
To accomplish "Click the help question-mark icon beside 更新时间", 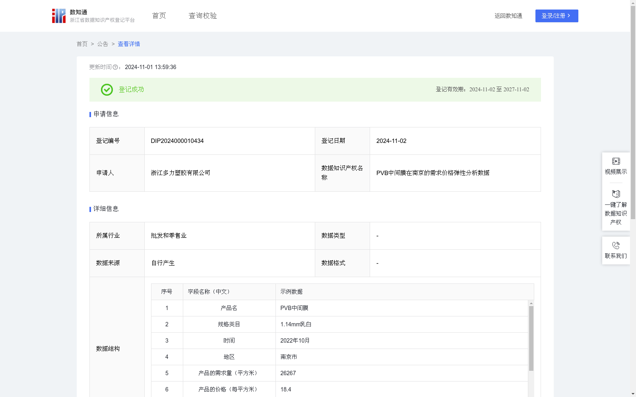I will point(115,67).
